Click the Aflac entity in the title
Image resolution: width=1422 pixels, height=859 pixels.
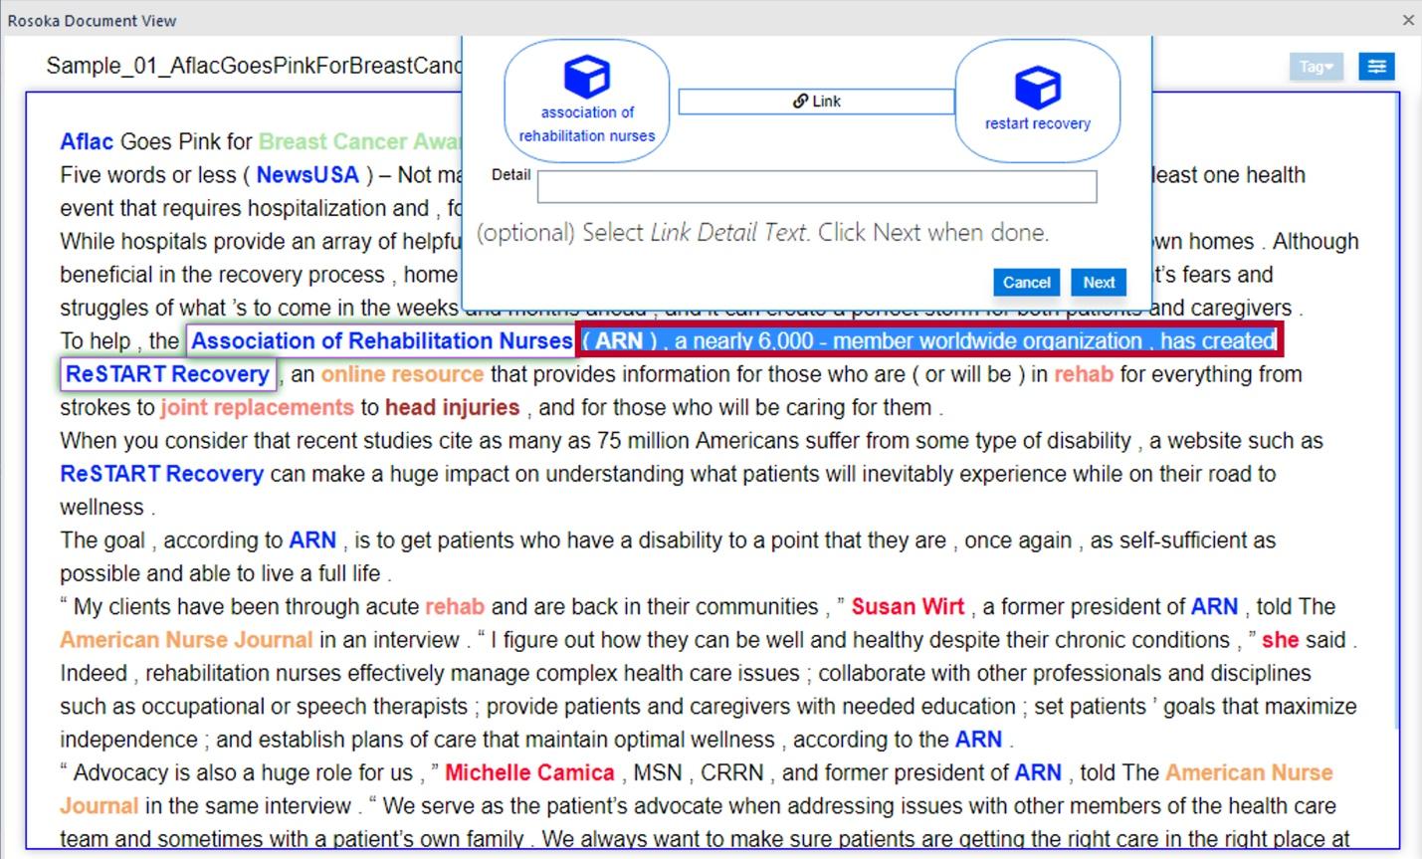[x=87, y=141]
